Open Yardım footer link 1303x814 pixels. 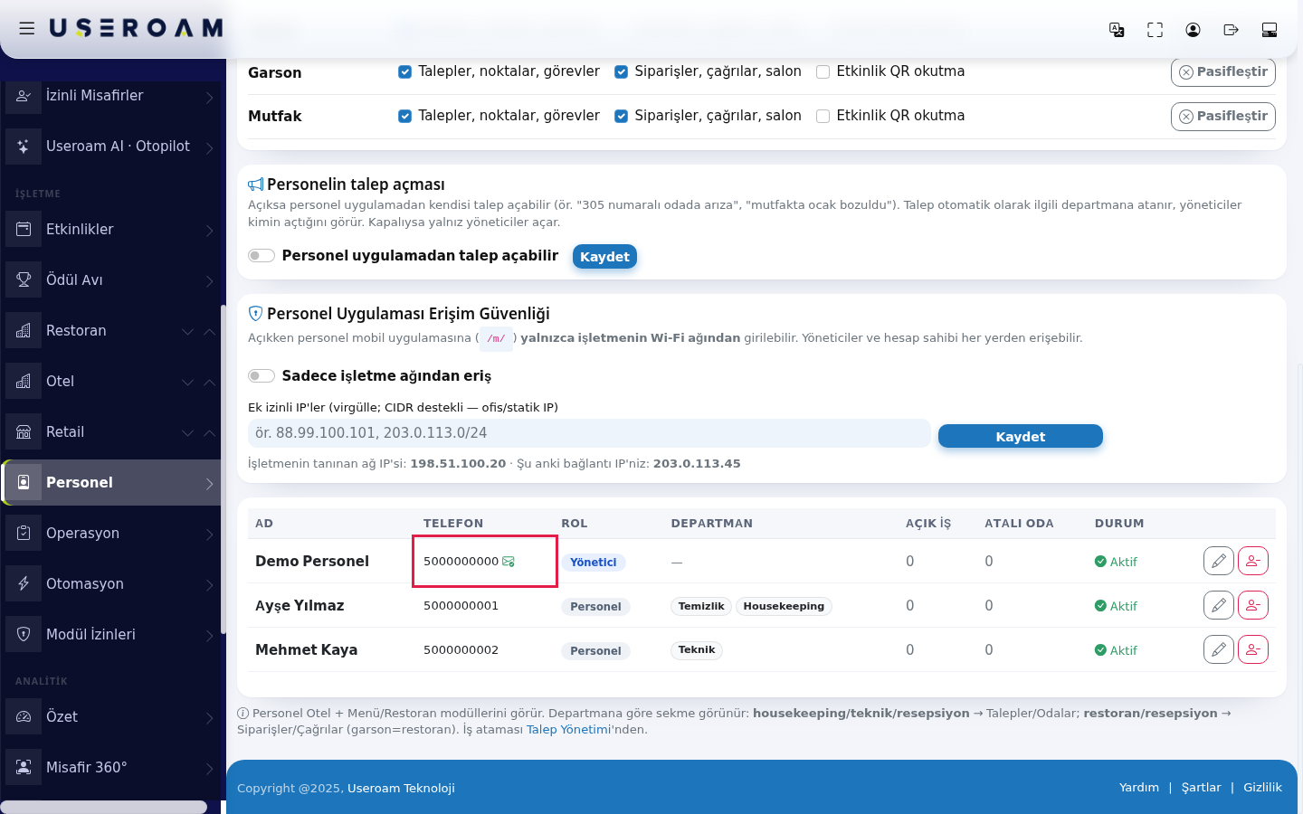point(1139,788)
